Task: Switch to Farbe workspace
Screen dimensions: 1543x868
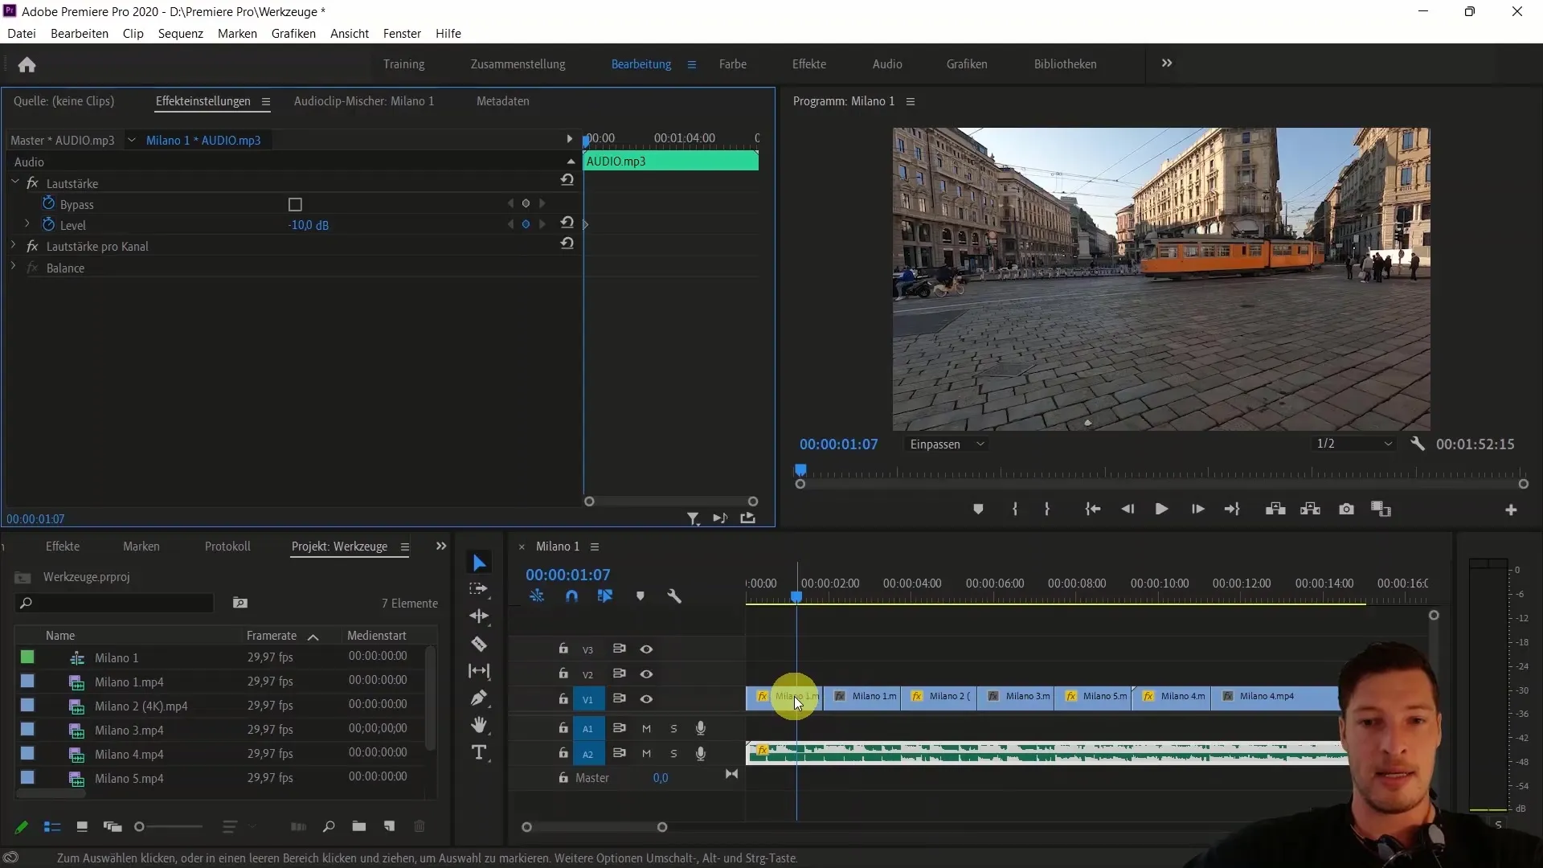Action: pyautogui.click(x=733, y=63)
